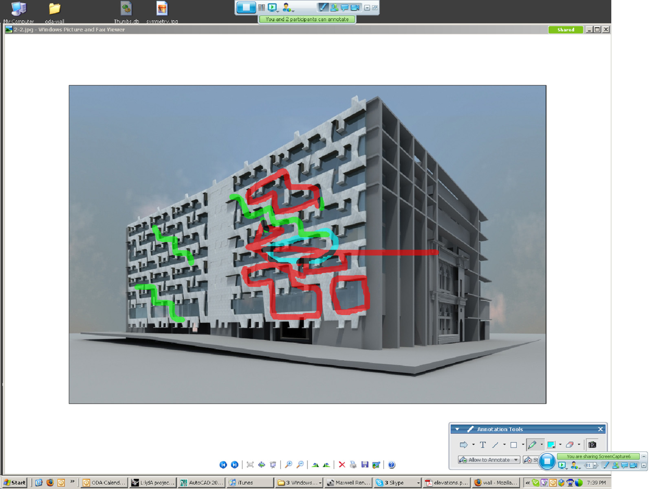Switch to ODA Calendar taskbar item

(104, 482)
